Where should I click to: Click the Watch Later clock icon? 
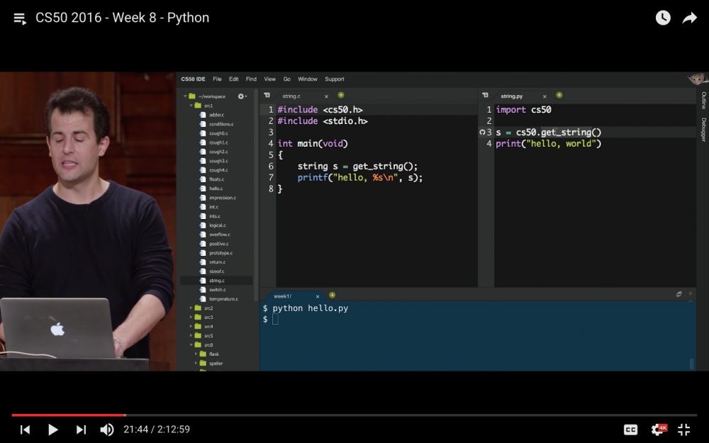point(663,18)
